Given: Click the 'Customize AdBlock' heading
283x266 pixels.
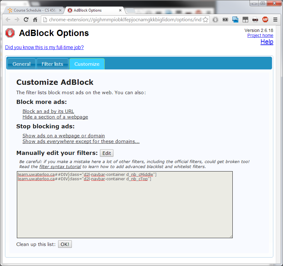Looking at the screenshot, I should point(55,82).
